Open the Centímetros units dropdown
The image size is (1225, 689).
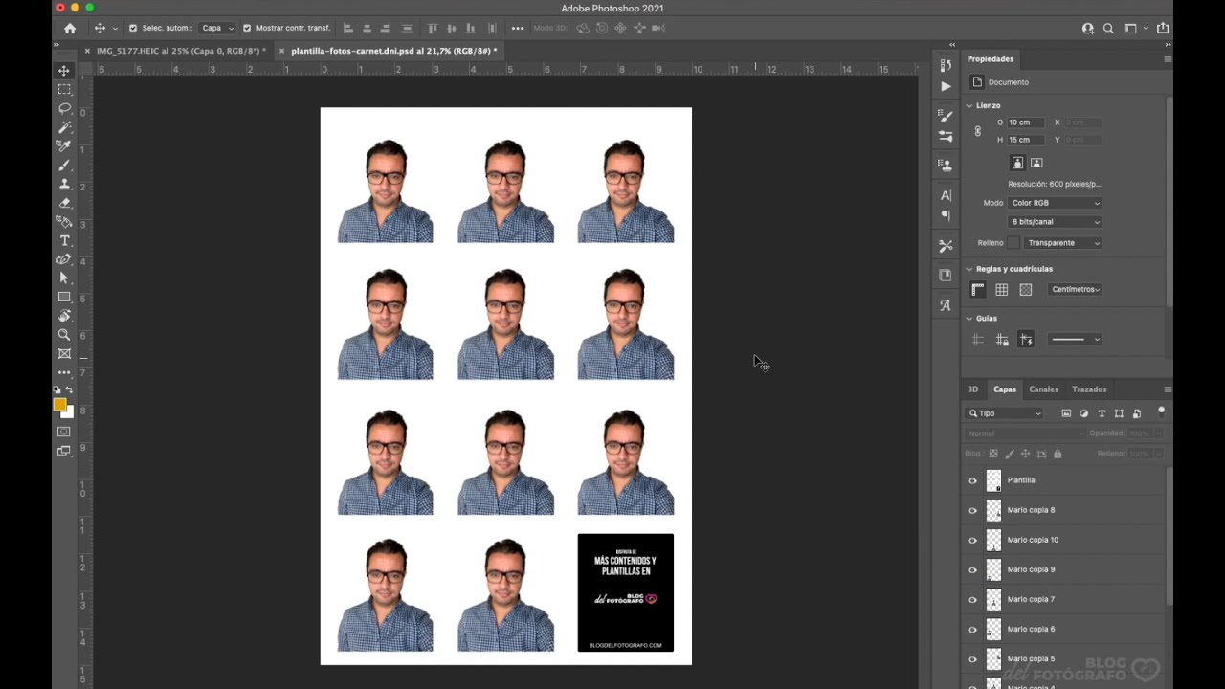pos(1075,290)
